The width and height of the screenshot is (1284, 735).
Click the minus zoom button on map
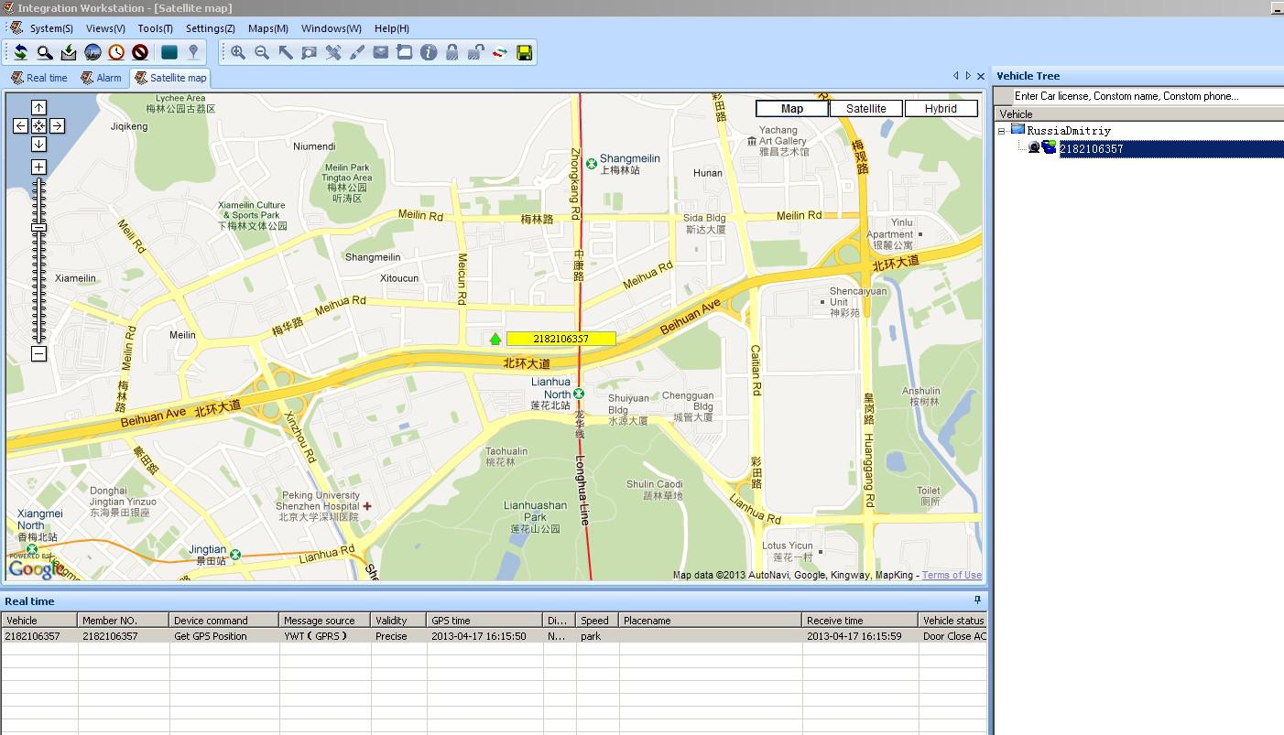coord(38,353)
